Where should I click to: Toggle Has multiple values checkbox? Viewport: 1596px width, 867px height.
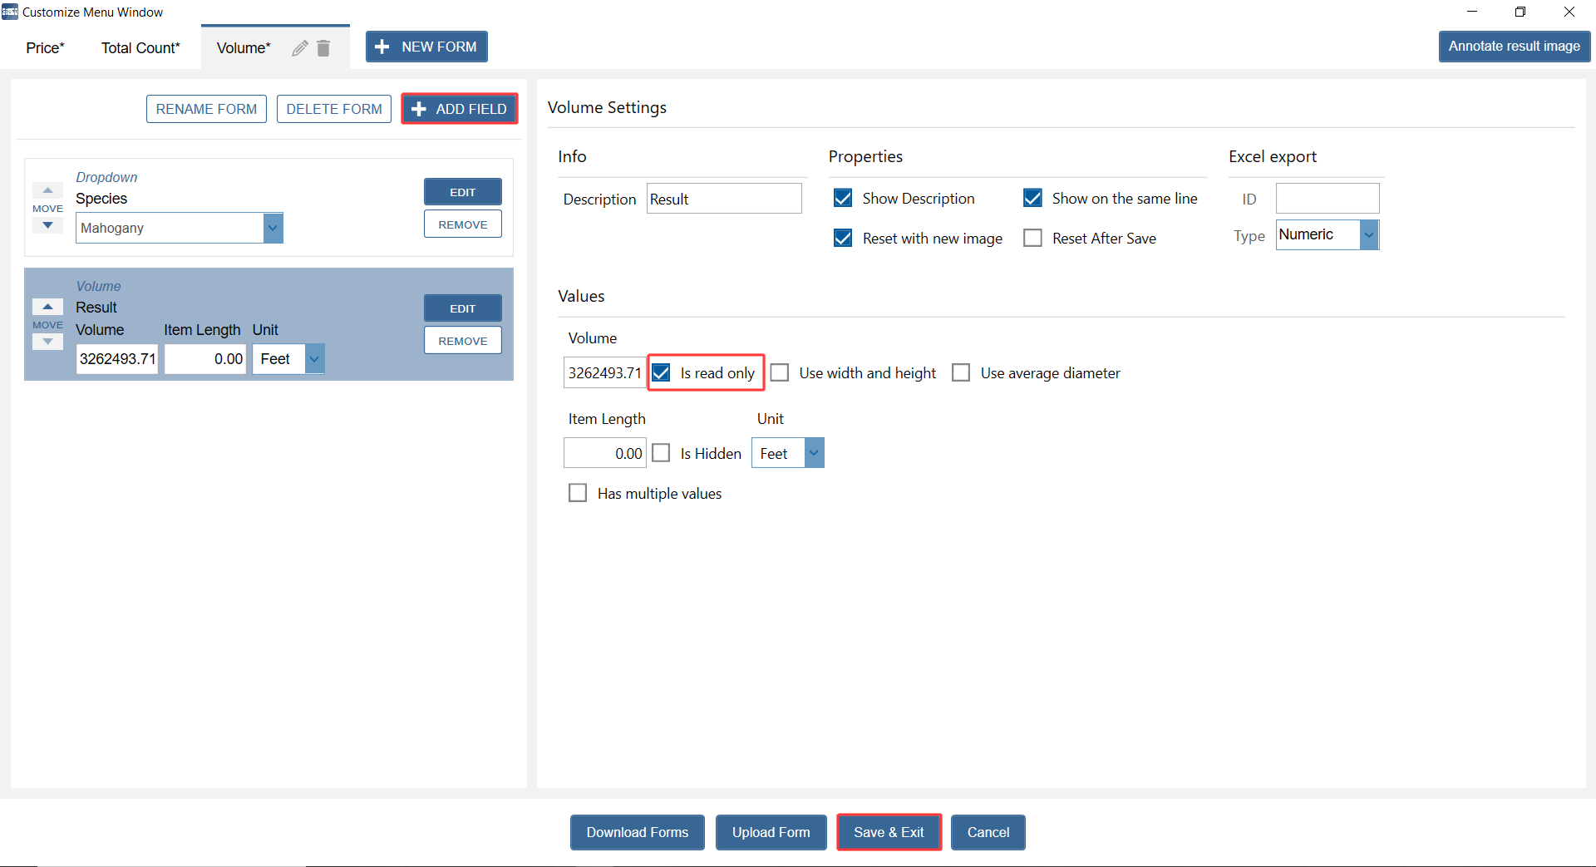(578, 493)
